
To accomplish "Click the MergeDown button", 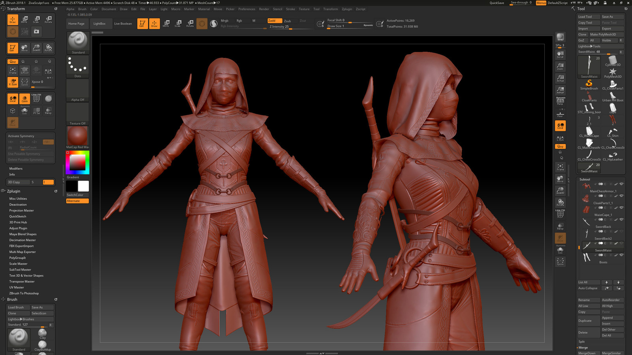I will (x=589, y=353).
